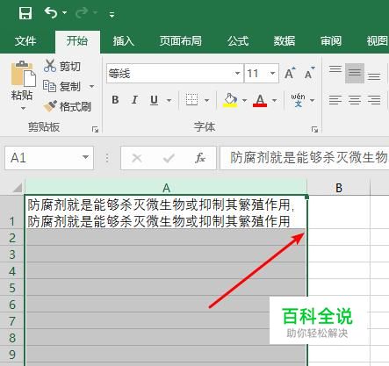
Task: Decrease font size with the small A
Action: click(x=309, y=73)
